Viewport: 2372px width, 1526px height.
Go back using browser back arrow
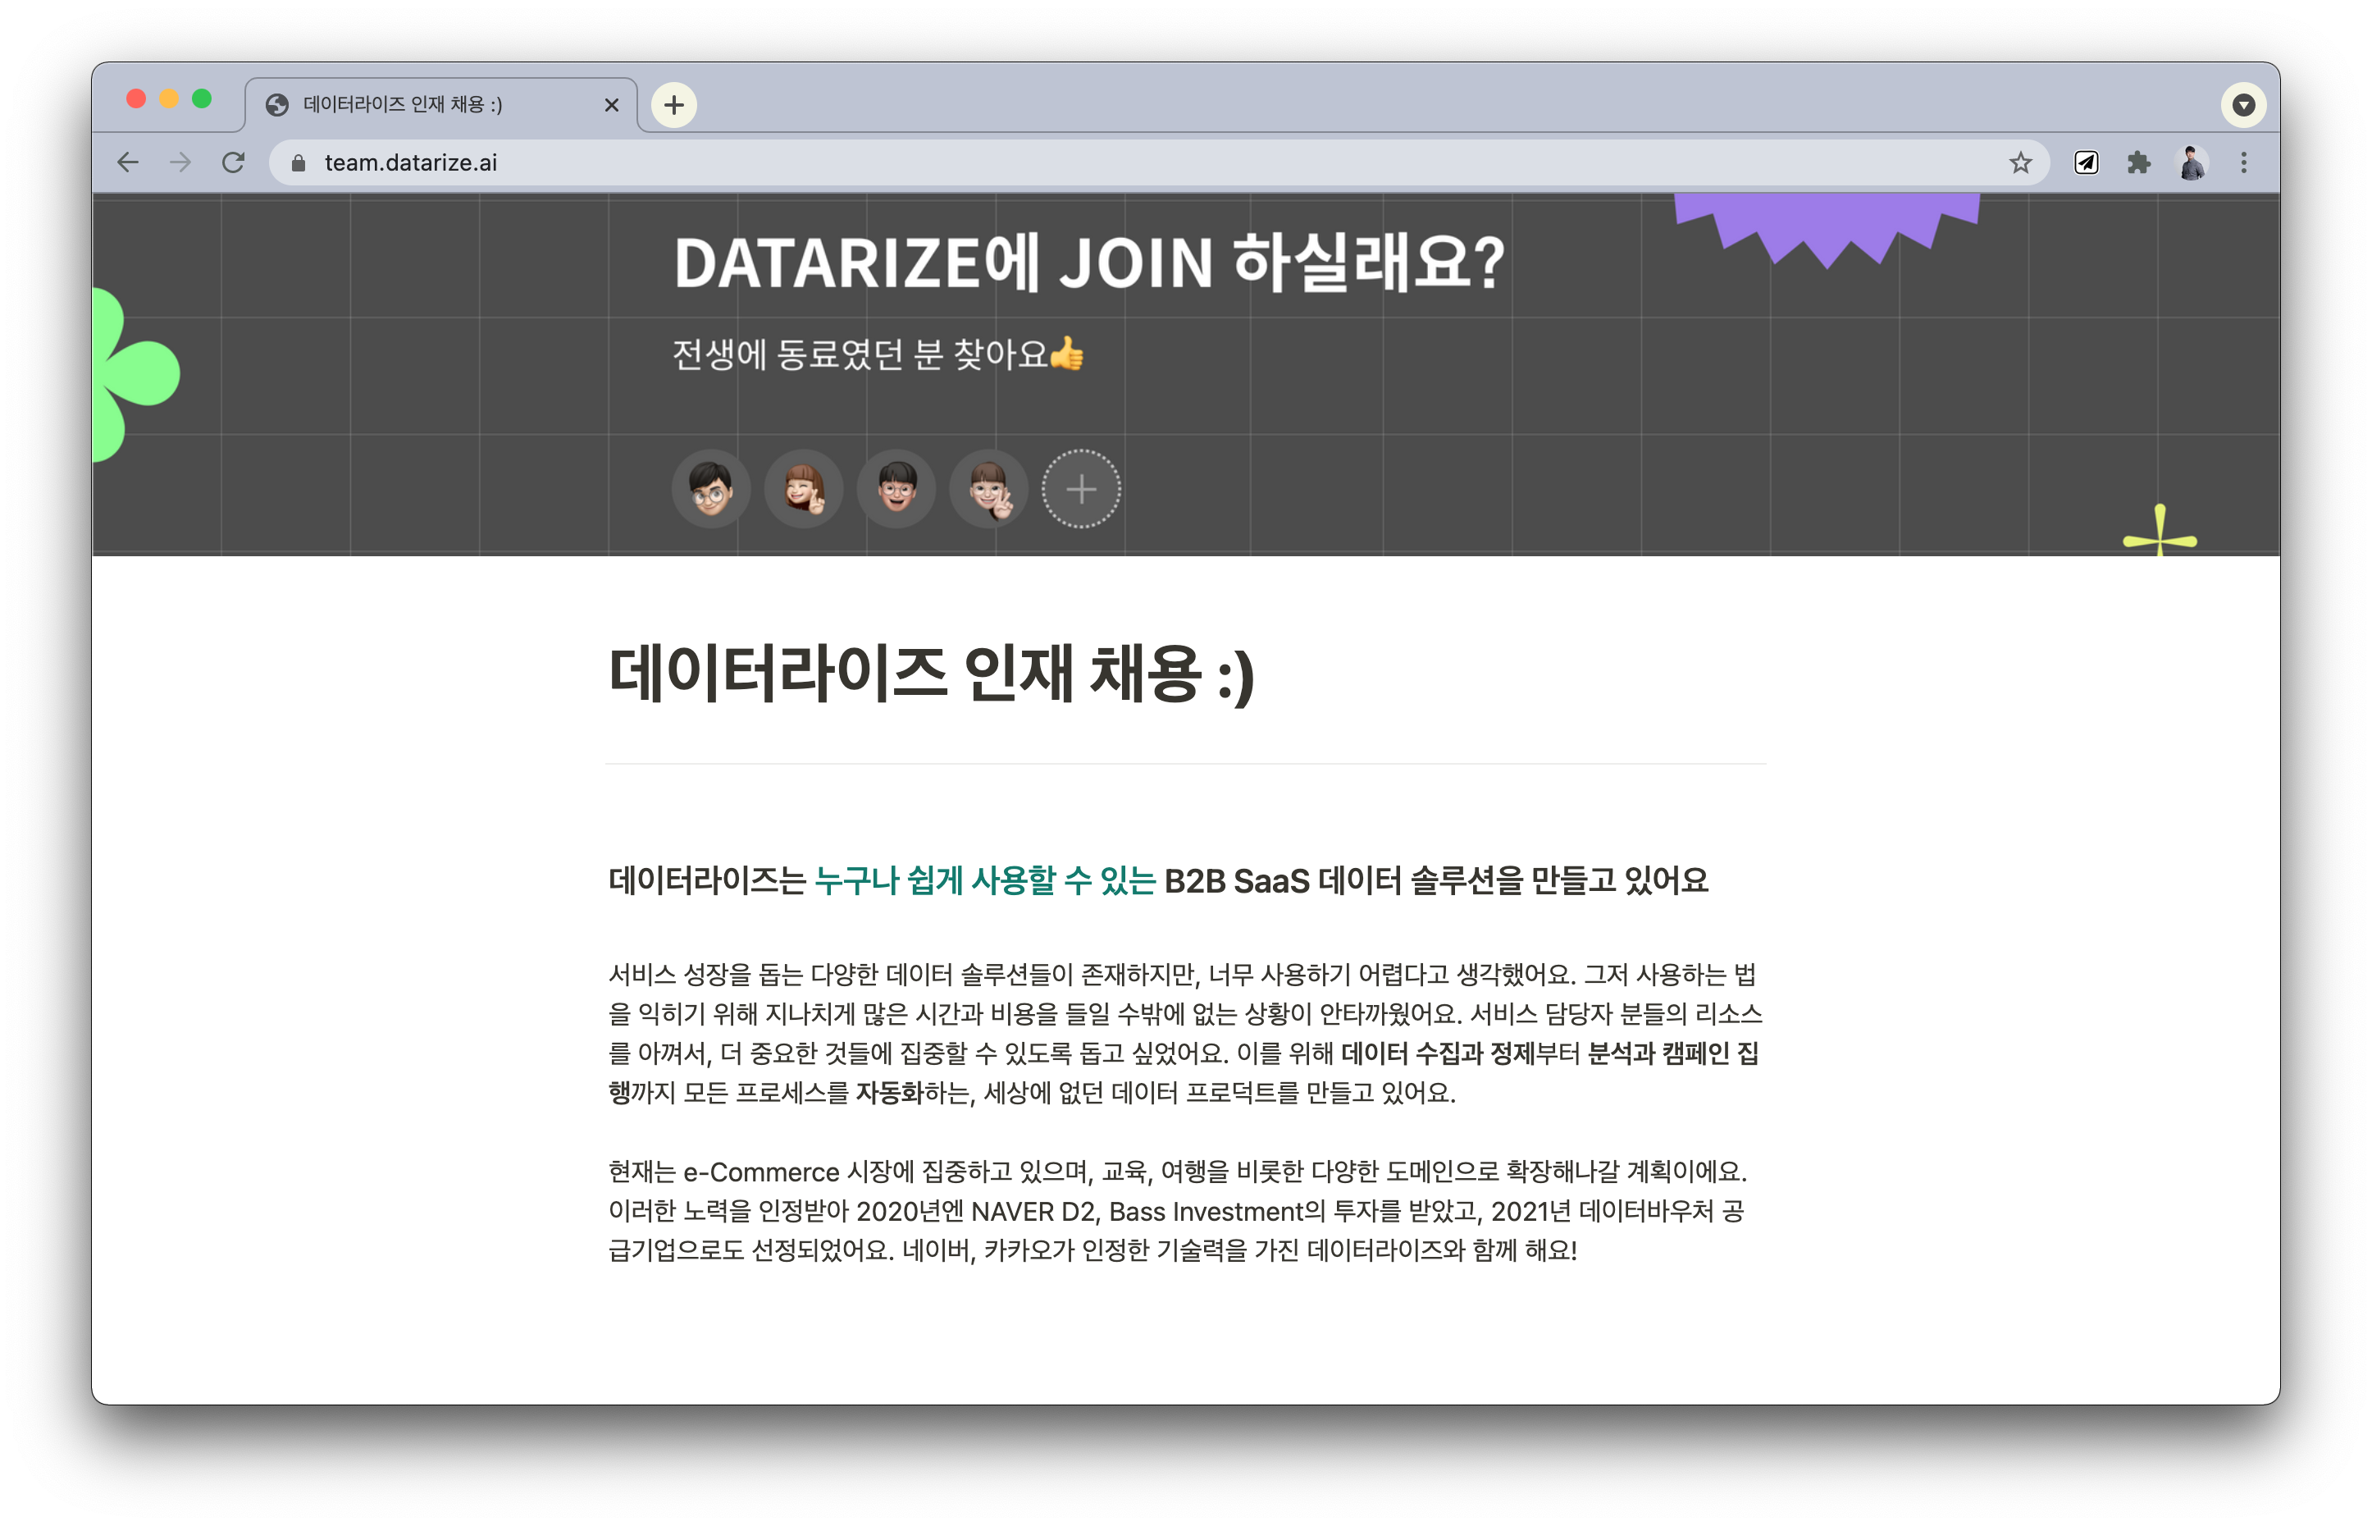tap(128, 162)
